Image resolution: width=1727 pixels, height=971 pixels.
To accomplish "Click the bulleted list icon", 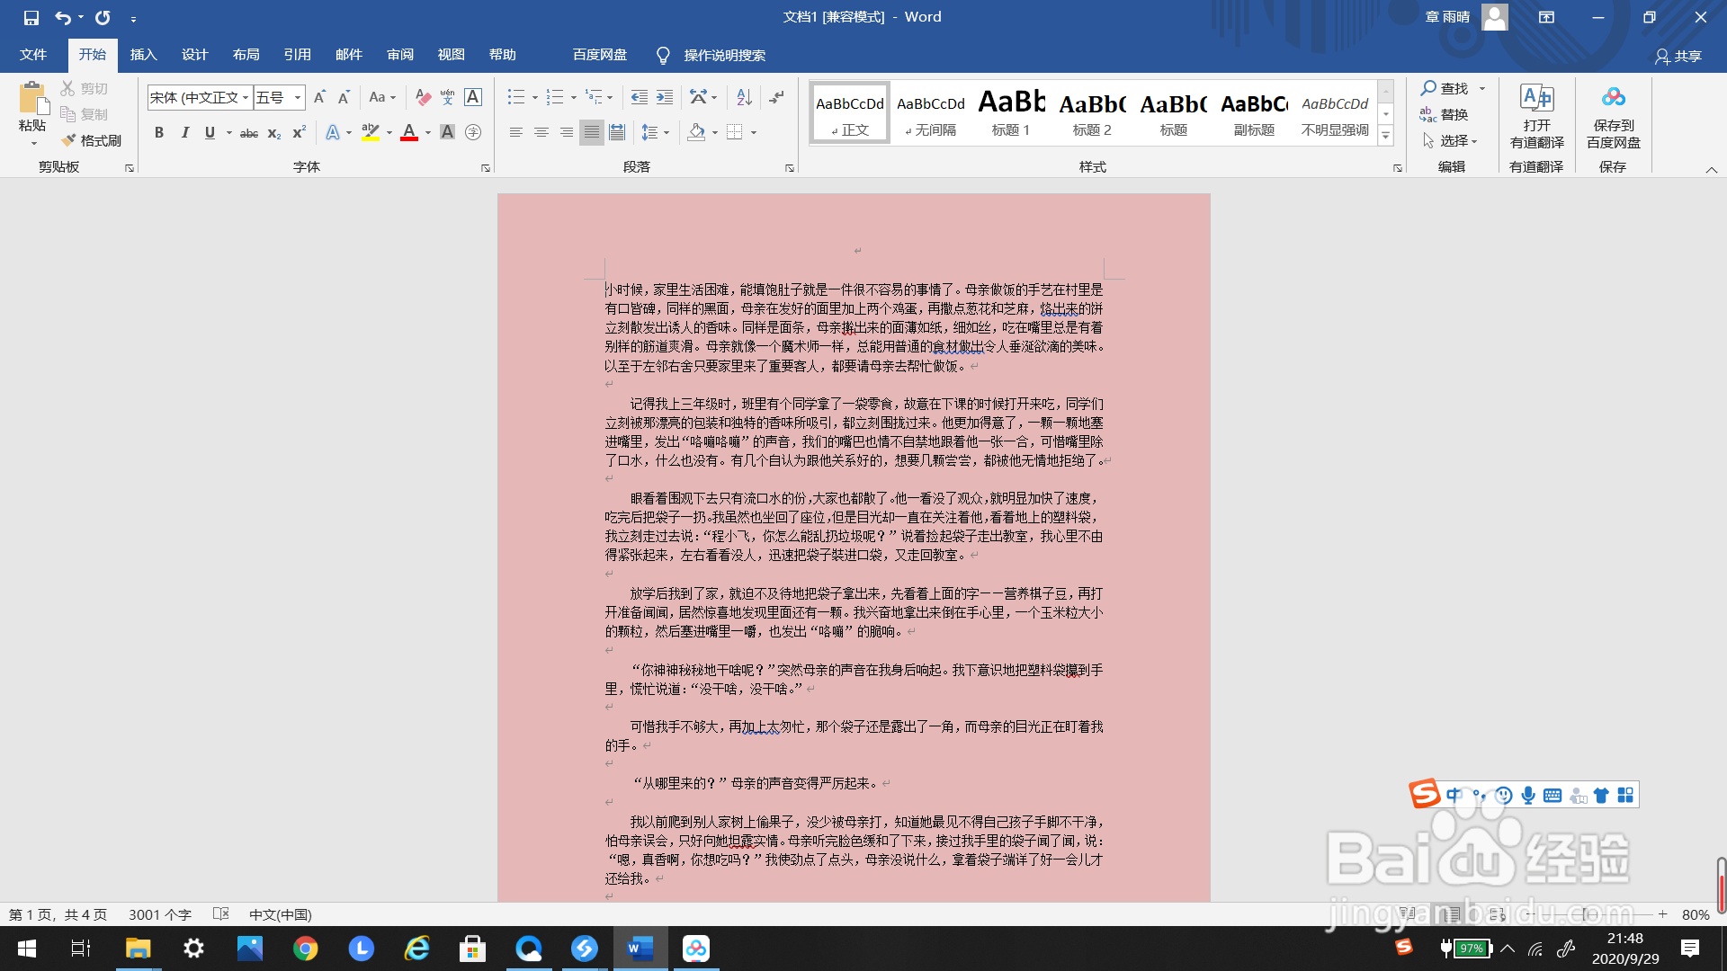I will click(x=515, y=97).
